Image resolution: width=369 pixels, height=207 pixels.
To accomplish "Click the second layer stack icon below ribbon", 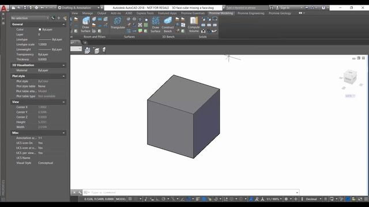I will [96, 50].
